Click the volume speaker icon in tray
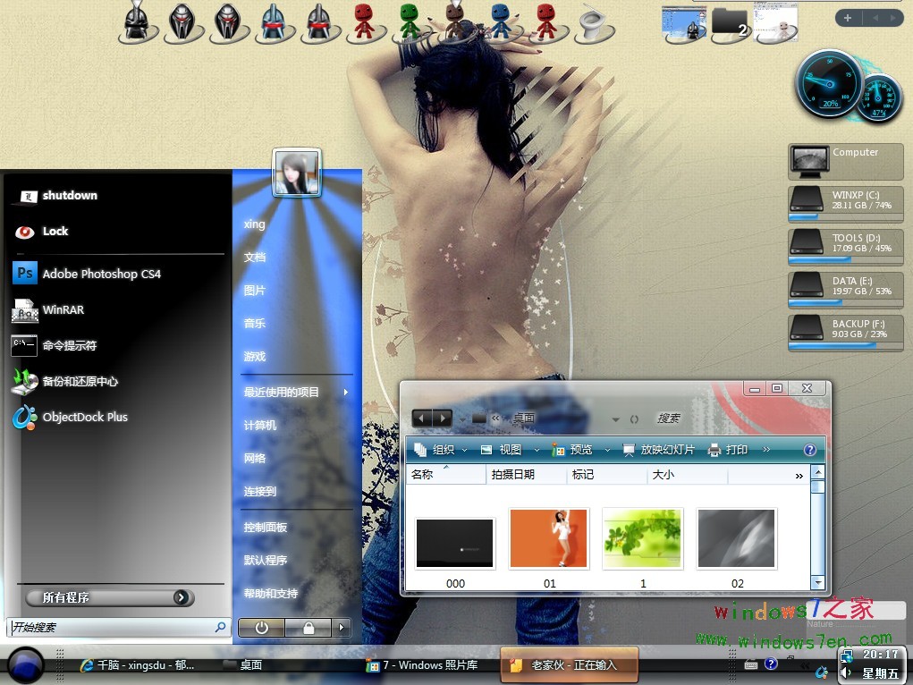 (846, 673)
